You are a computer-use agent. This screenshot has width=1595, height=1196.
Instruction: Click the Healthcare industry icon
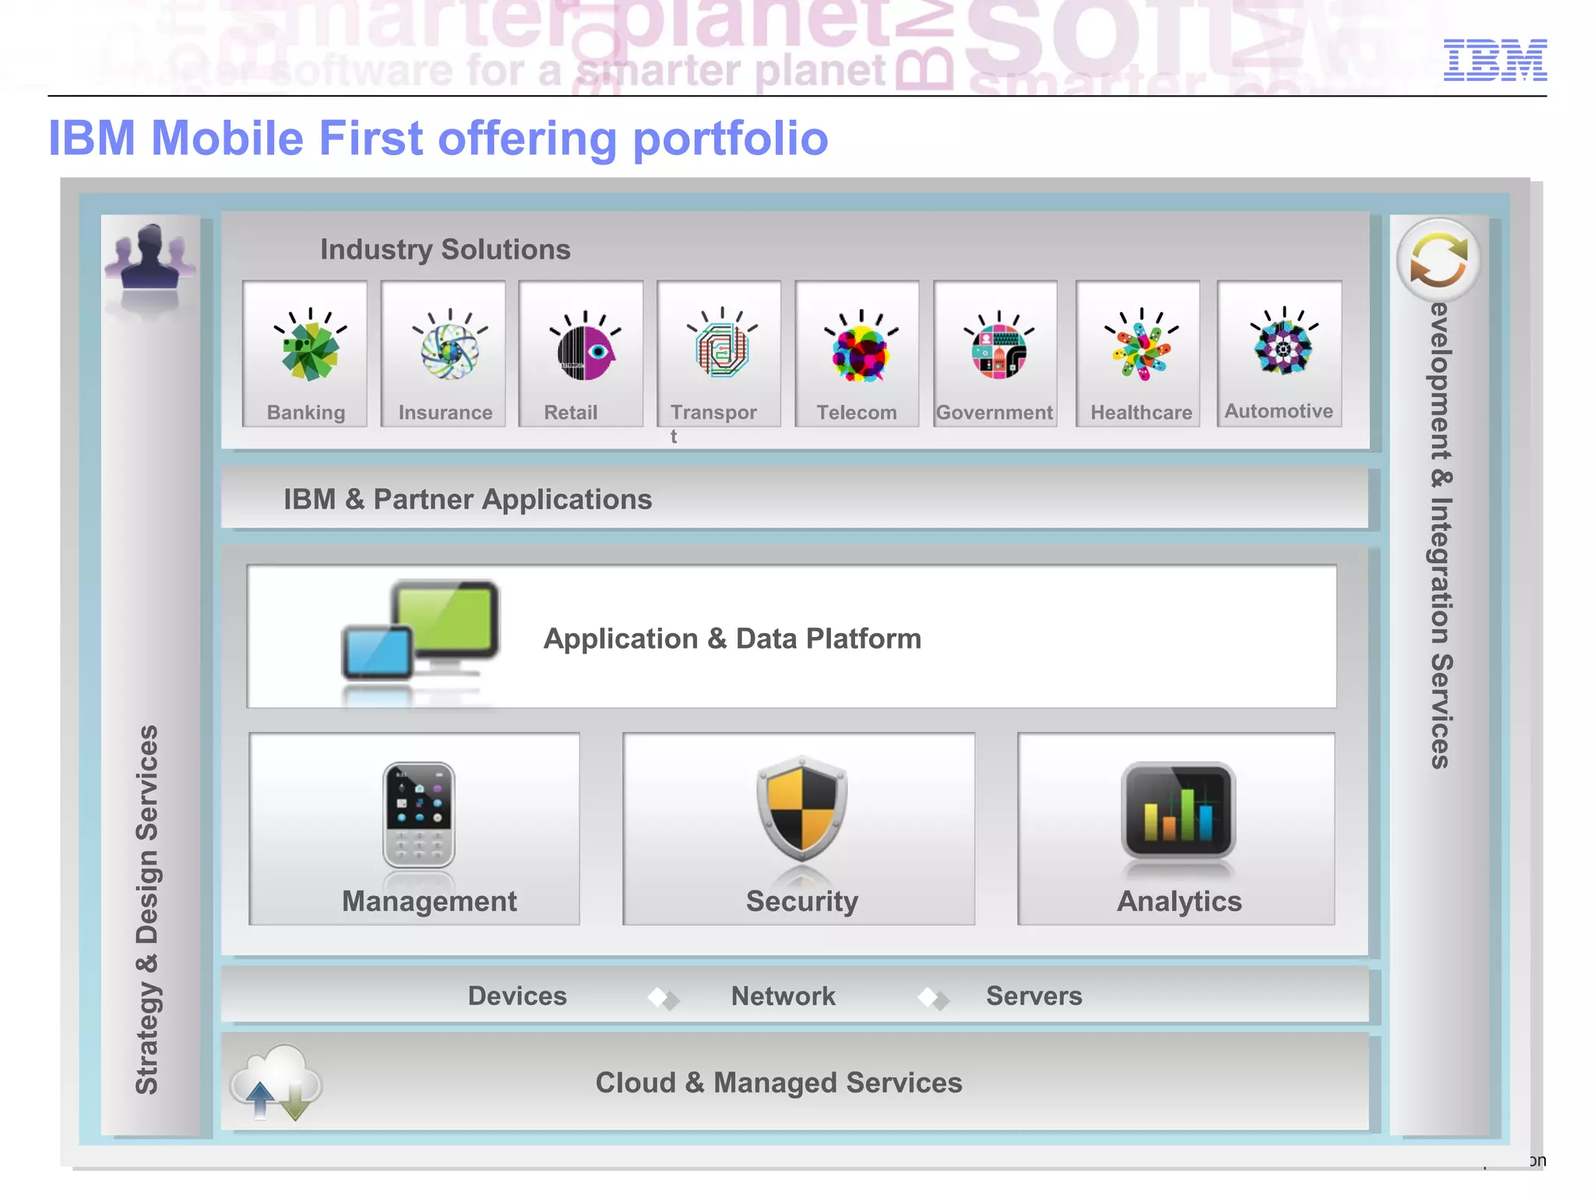pyautogui.click(x=1141, y=344)
